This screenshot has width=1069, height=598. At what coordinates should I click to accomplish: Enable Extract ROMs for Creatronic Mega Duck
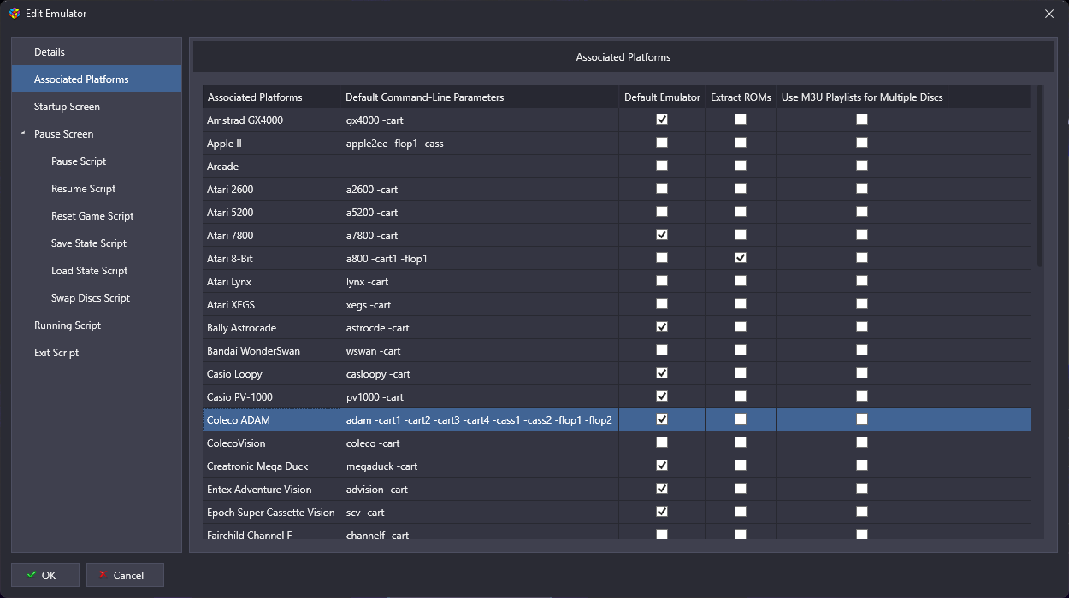[741, 466]
